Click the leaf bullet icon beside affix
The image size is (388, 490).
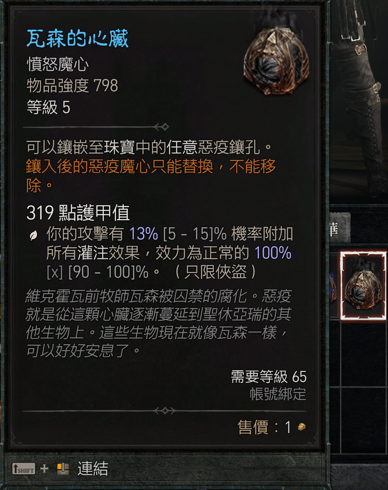pyautogui.click(x=33, y=235)
